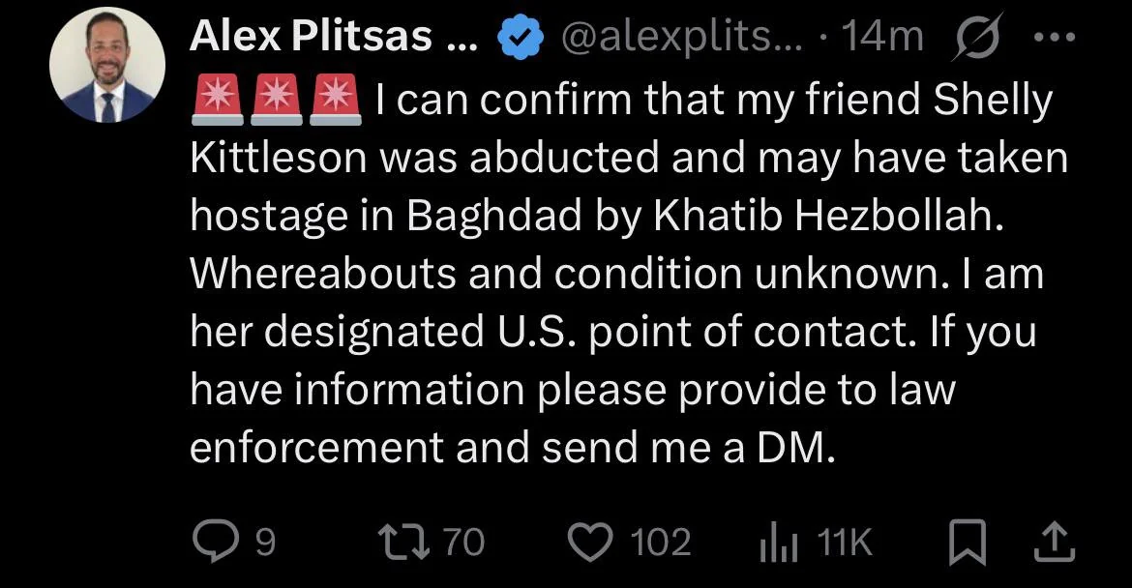Click the 14m timestamp

coord(882,38)
